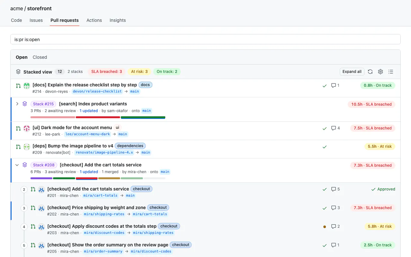
Task: Collapse Stack #208 with its chevron
Action: (17, 165)
